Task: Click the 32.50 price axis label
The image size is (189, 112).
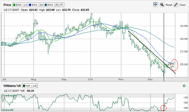Action: click(184, 26)
